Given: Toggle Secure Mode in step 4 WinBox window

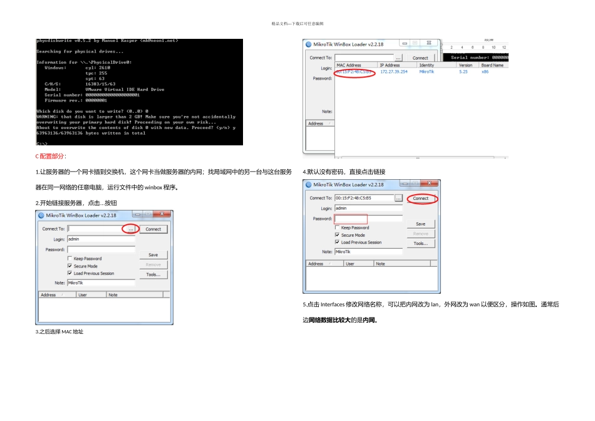Looking at the screenshot, I should point(338,235).
